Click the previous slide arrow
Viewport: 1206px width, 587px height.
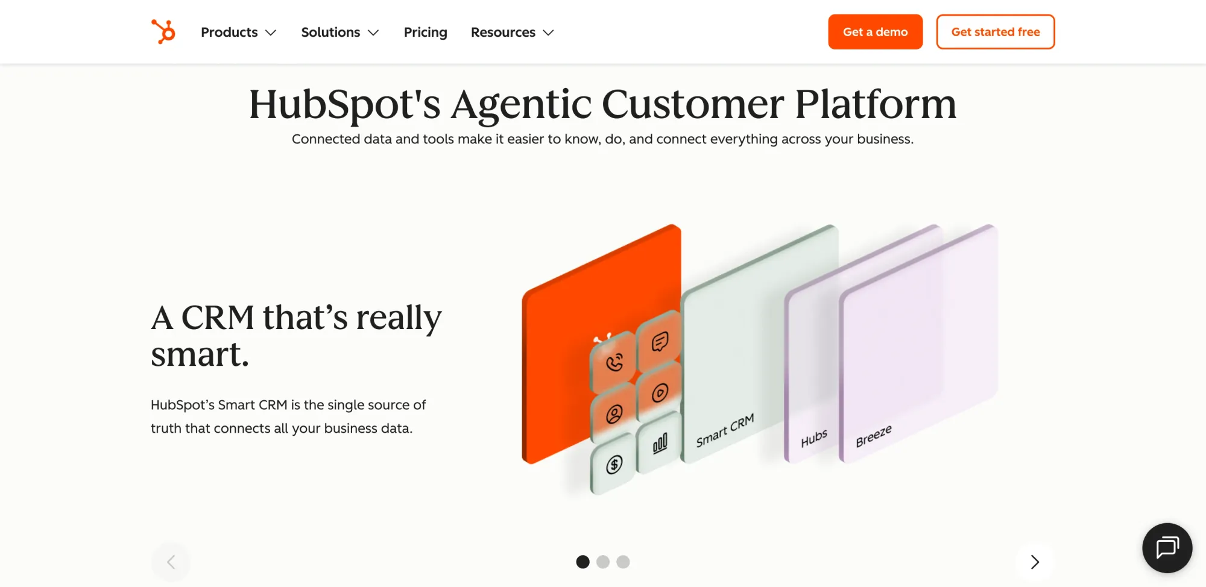coord(171,562)
